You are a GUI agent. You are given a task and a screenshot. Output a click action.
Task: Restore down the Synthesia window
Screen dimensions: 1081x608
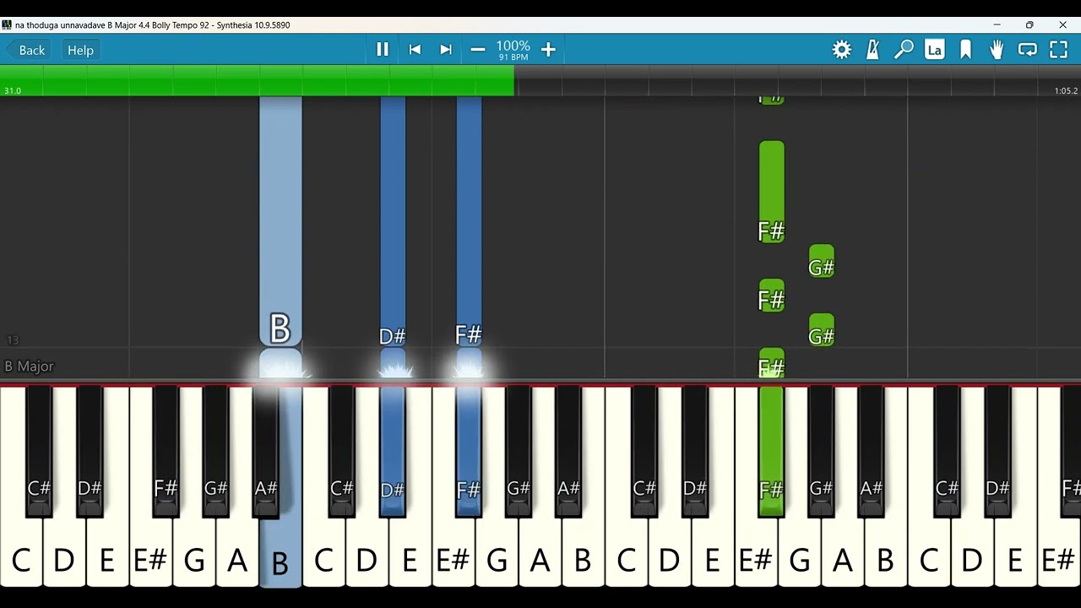1029,24
